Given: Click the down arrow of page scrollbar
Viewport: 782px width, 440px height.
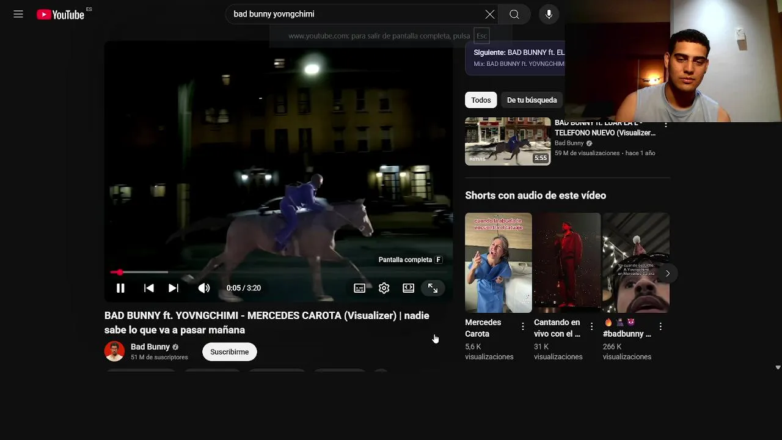Looking at the screenshot, I should click(778, 367).
